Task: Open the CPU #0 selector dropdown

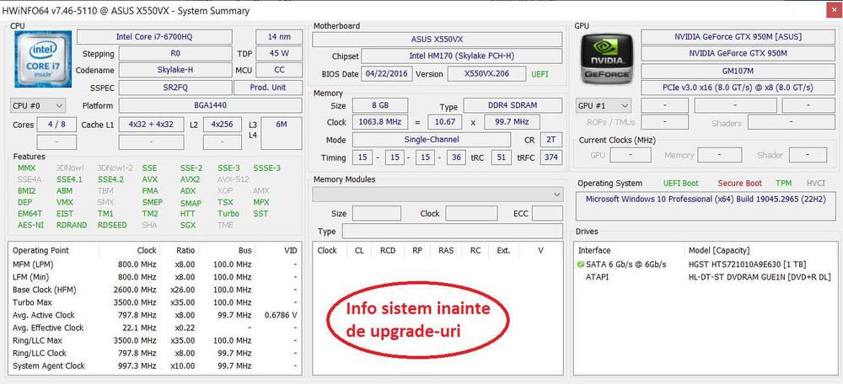Action: pyautogui.click(x=38, y=106)
